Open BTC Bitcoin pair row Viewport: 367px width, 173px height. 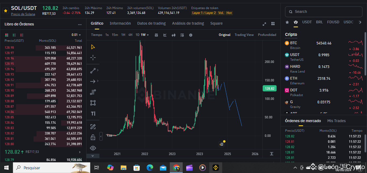pyautogui.click(x=323, y=45)
